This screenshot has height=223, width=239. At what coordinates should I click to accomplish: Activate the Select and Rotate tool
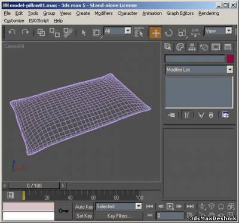(x=168, y=33)
